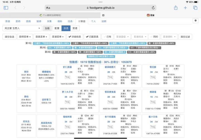Image resolution: width=201 pixels, height=140 pixels.
Task: Expand the 厨具菜单 dropdown
Action: pyautogui.click(x=41, y=37)
